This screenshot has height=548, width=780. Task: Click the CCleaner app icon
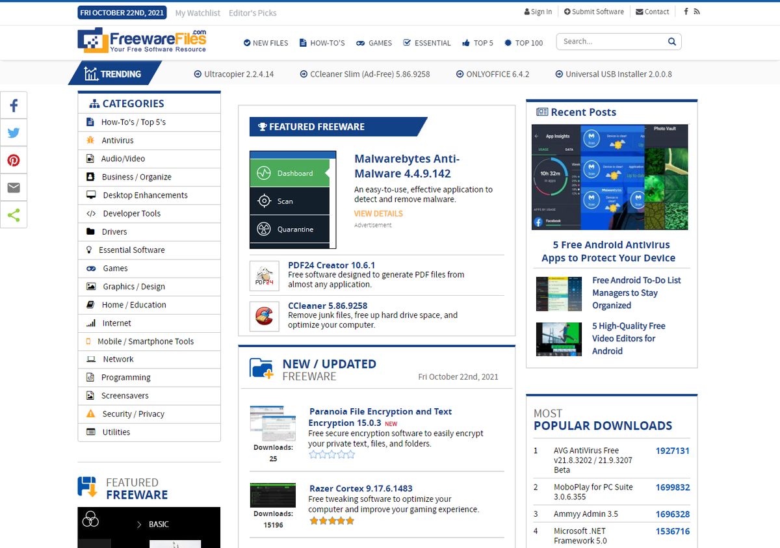[x=264, y=316]
